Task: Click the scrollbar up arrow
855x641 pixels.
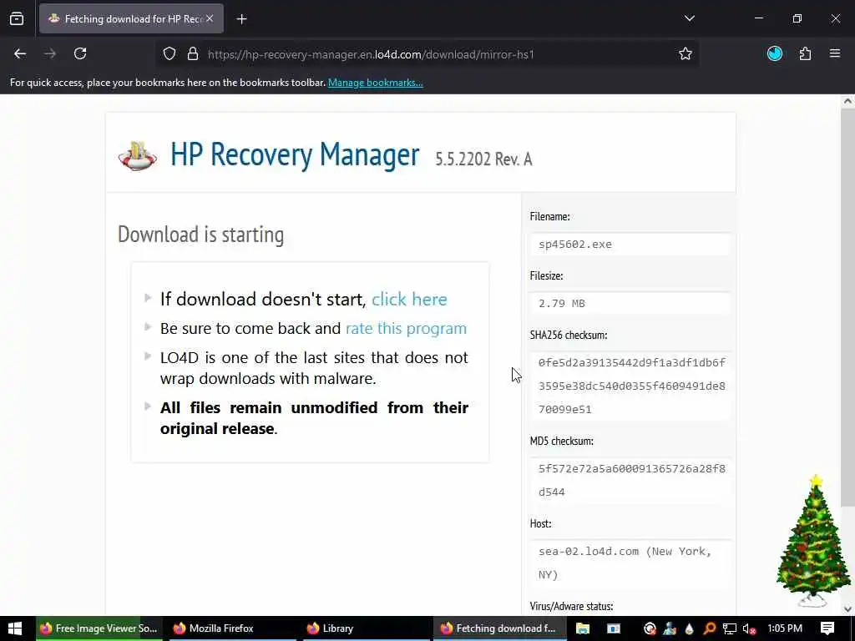Action: (847, 101)
